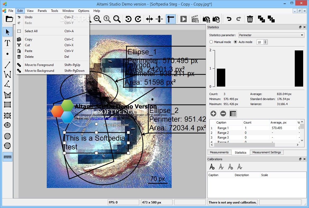The width and height of the screenshot is (309, 208).
Task: Select the Text tool
Action: [x=7, y=43]
